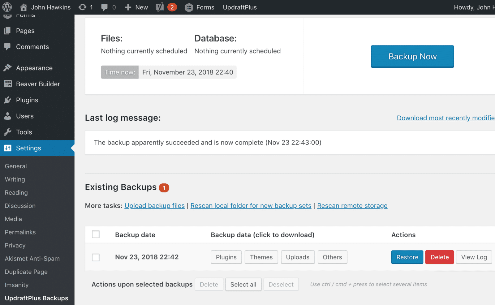Go to Permalinks settings submenu

20,232
